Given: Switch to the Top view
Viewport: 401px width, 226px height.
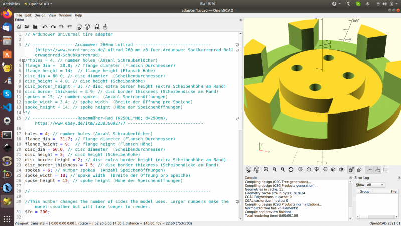Looking at the screenshot, I should (309, 169).
